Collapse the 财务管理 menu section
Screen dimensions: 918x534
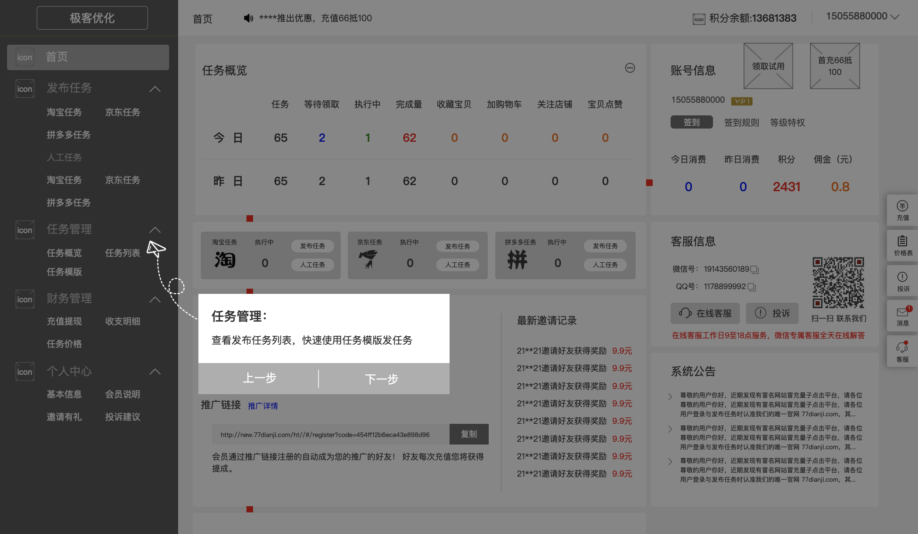click(x=155, y=299)
